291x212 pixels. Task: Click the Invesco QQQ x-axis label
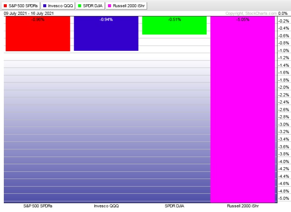106,206
